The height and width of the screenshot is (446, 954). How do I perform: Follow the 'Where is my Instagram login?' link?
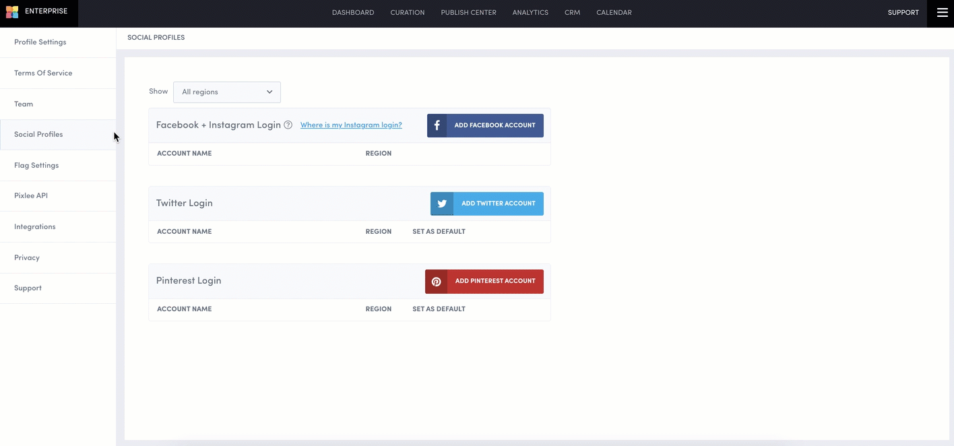pos(351,125)
